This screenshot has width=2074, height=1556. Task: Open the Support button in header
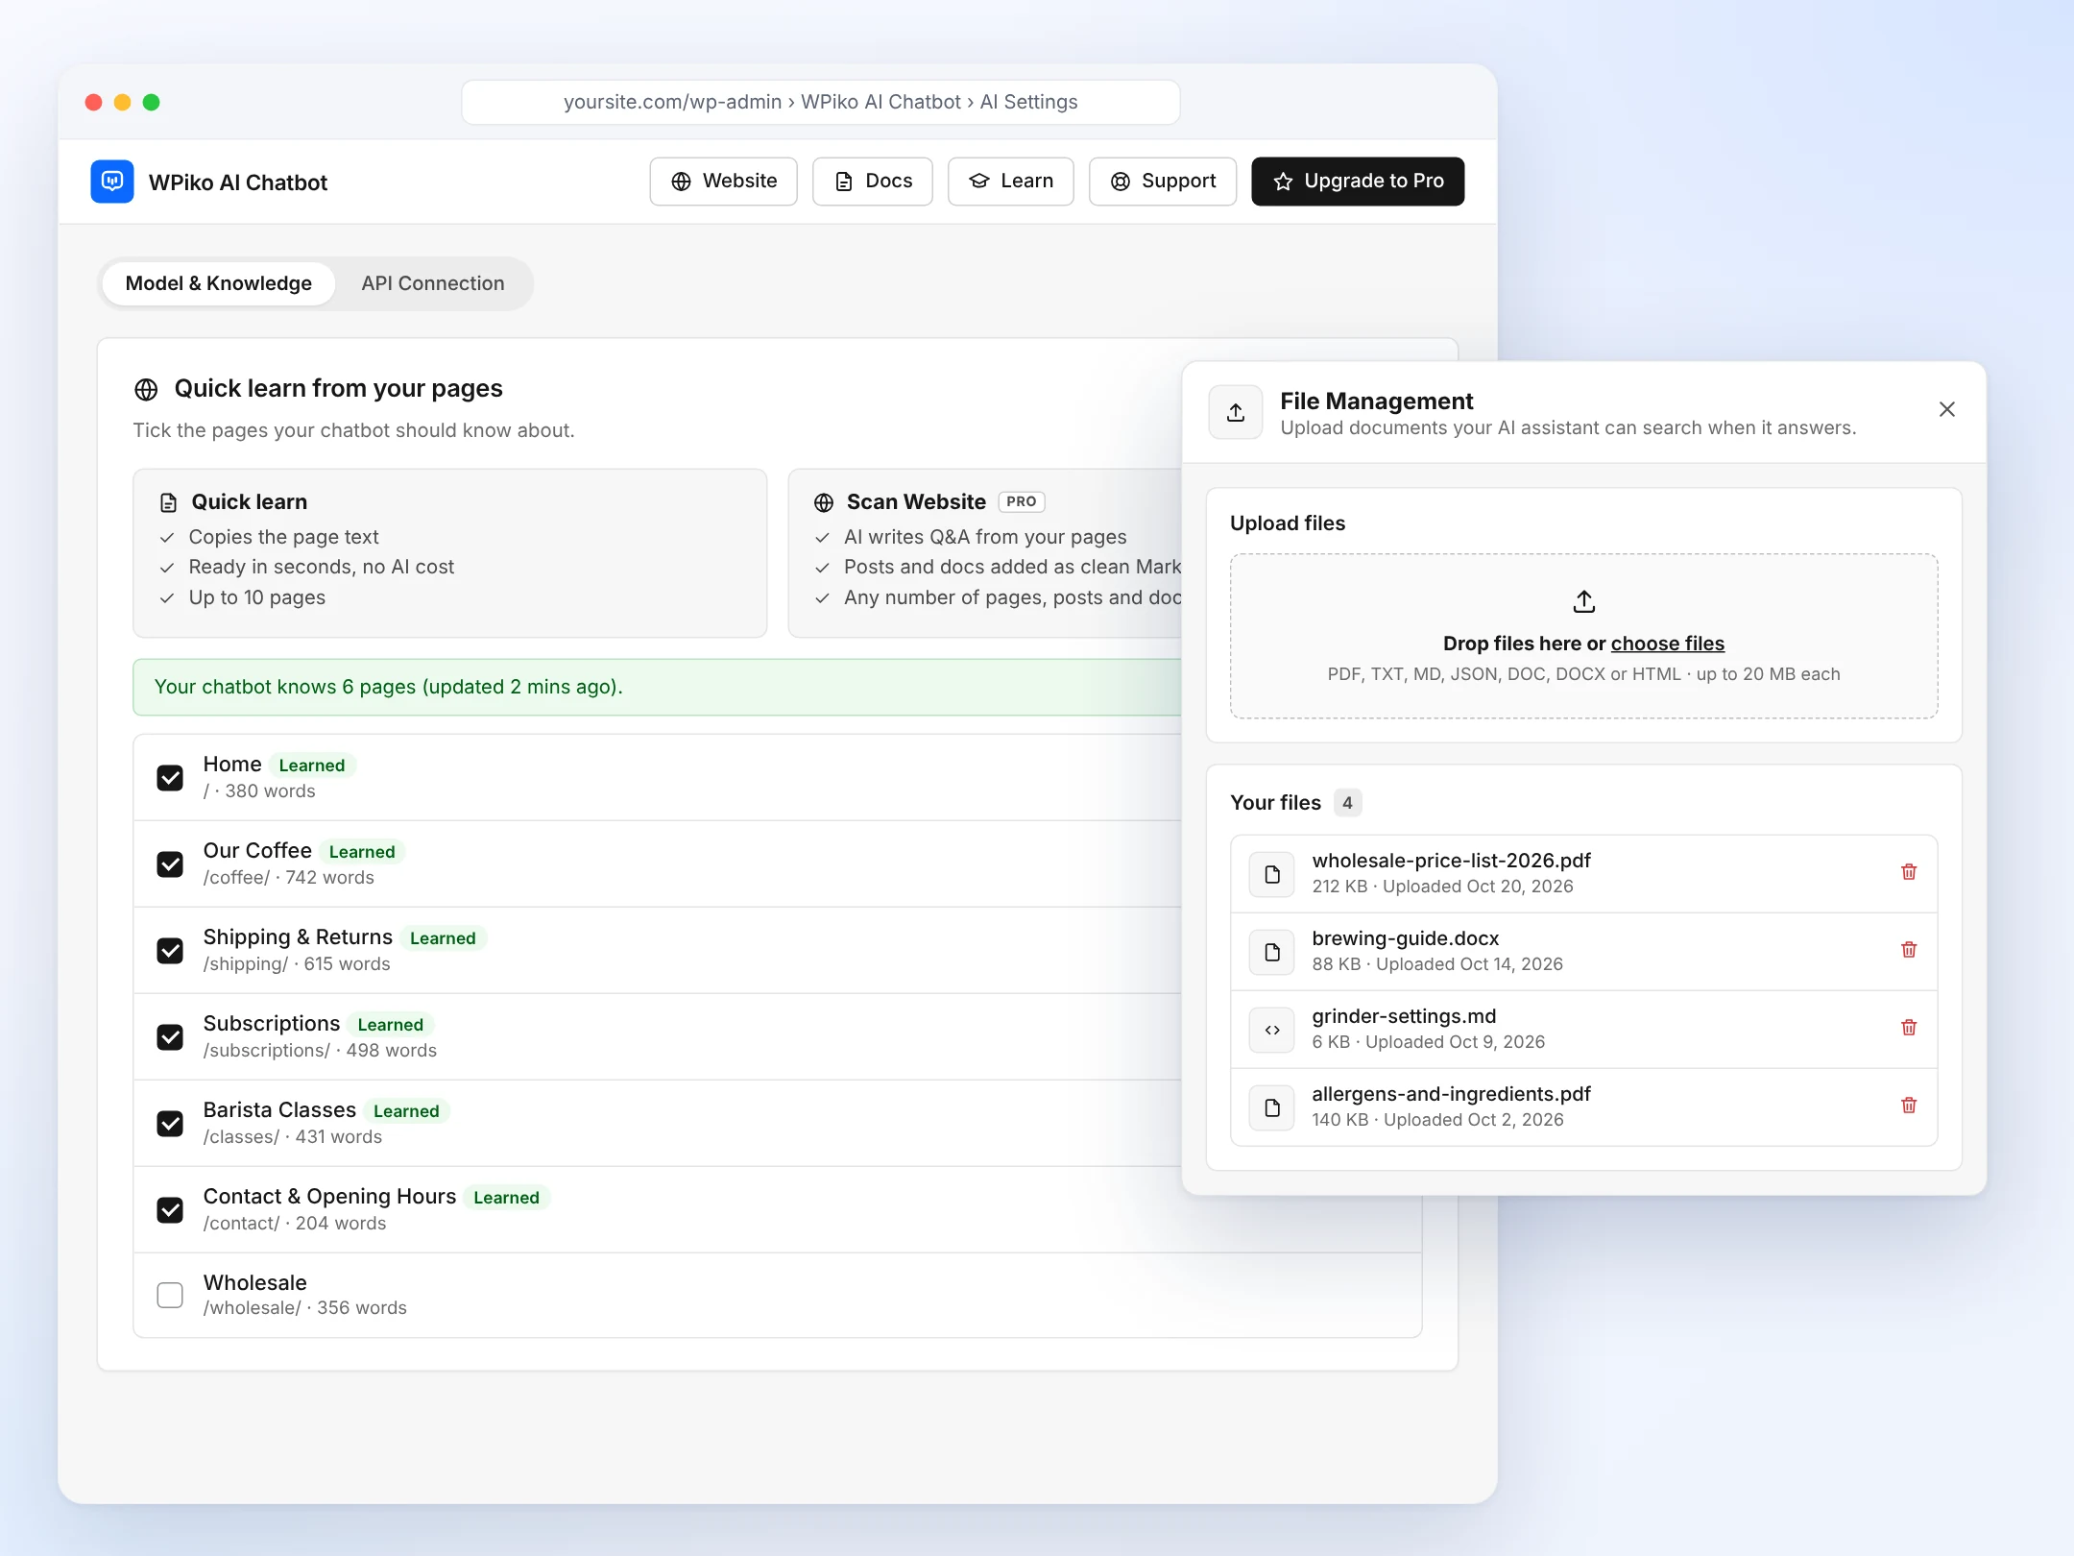[x=1163, y=182]
